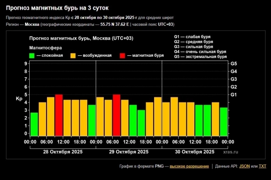Viewport: 271px width, 180px height.
Task: Click the shortest green bar on 29 October
Action: pyautogui.click(x=141, y=122)
